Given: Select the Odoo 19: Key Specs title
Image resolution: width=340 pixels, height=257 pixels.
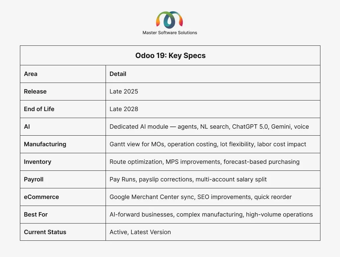Looking at the screenshot, I should [x=170, y=56].
